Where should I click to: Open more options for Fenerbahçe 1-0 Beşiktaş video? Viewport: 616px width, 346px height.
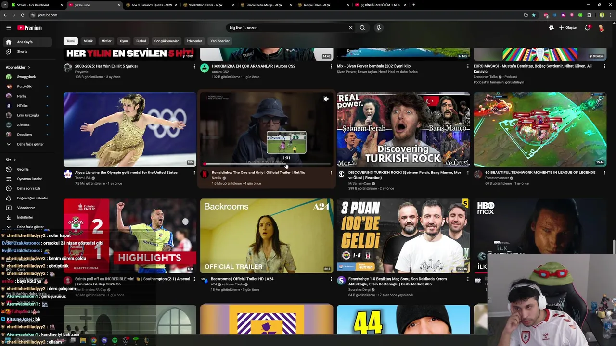(468, 279)
